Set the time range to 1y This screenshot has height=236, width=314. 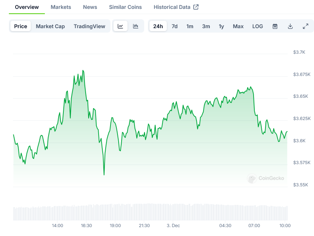(x=221, y=26)
